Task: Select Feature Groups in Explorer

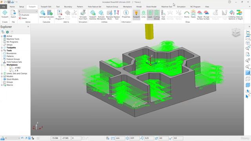Action: pos(13,59)
